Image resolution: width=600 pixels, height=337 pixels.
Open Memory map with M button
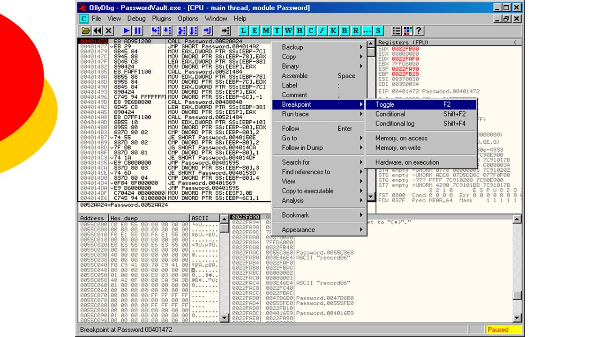266,31
